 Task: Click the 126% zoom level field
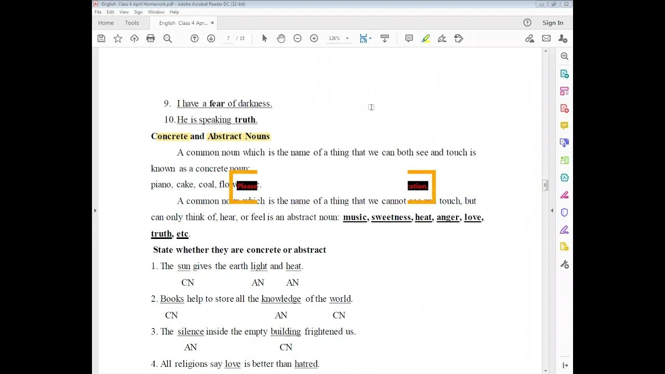click(x=334, y=38)
